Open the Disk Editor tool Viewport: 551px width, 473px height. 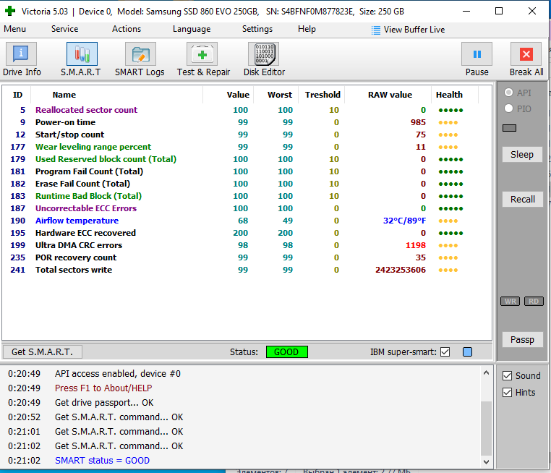pyautogui.click(x=263, y=54)
